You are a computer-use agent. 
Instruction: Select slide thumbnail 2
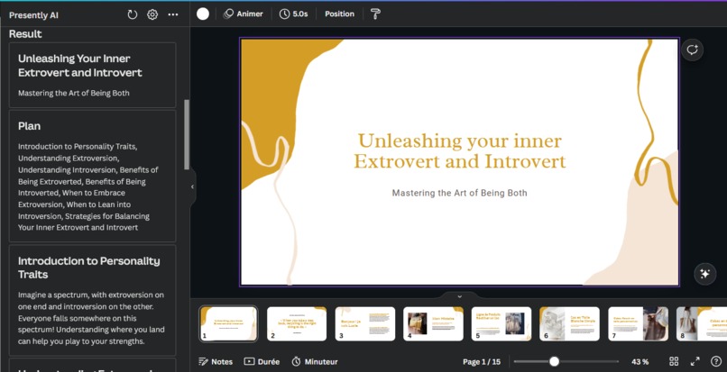[x=297, y=323]
